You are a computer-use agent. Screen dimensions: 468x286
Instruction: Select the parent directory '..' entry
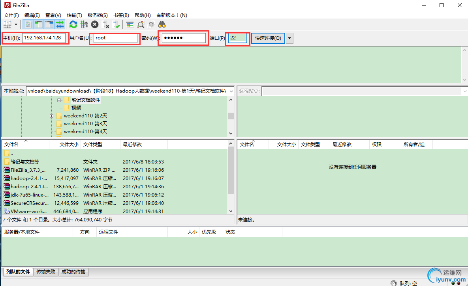click(x=115, y=154)
